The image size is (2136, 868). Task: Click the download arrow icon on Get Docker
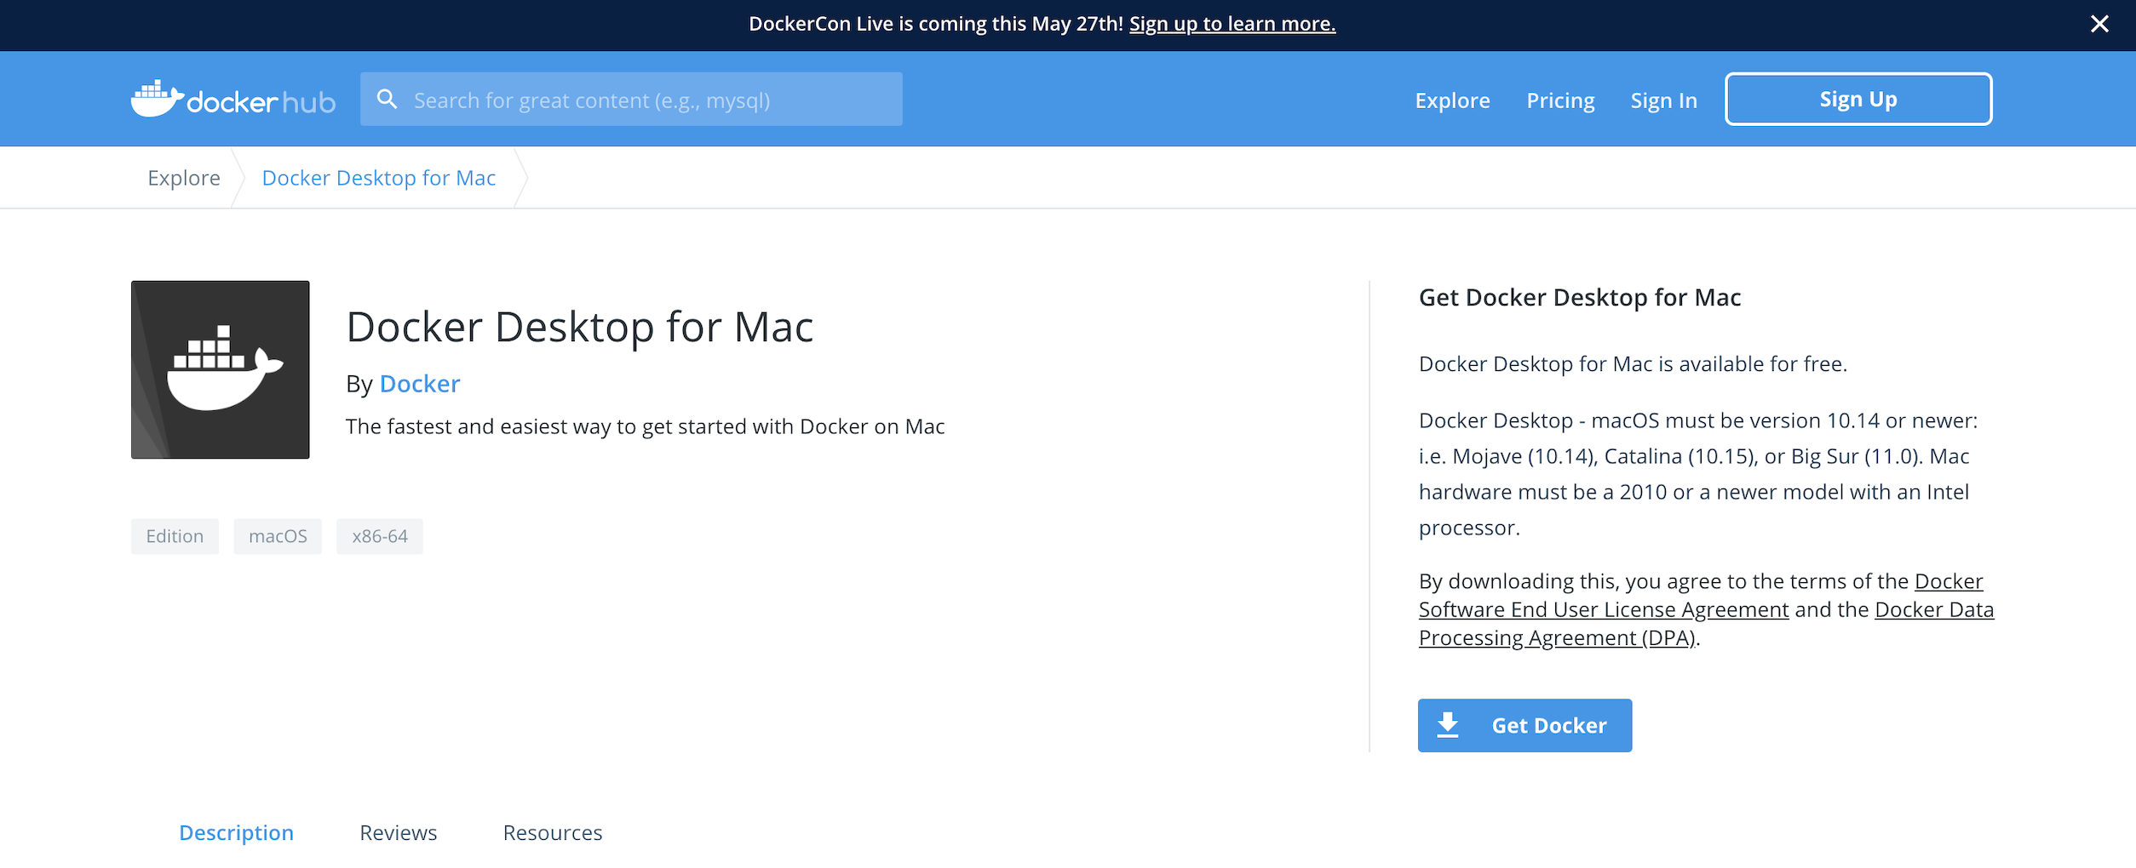(1447, 725)
